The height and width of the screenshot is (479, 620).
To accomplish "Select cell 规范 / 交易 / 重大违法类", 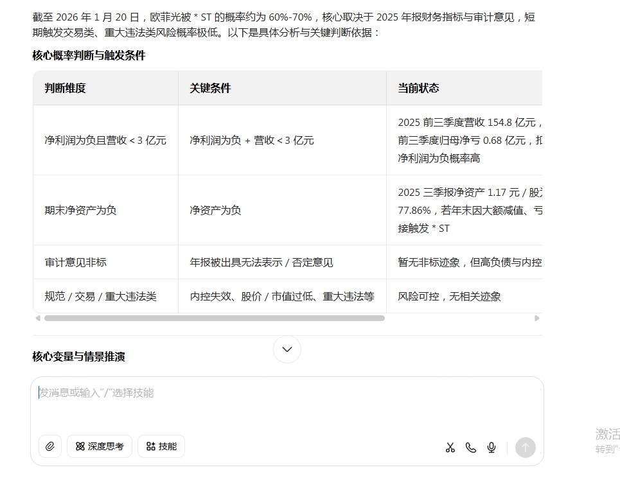I will pyautogui.click(x=105, y=297).
